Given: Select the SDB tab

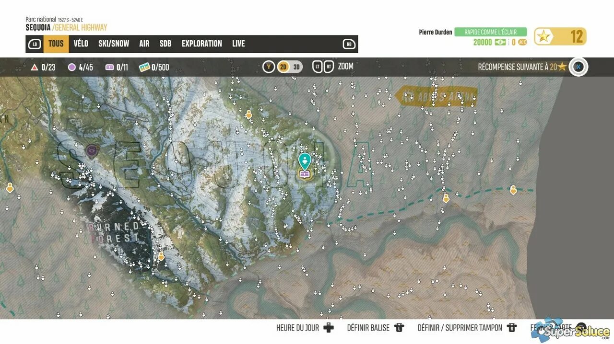Looking at the screenshot, I should 165,44.
